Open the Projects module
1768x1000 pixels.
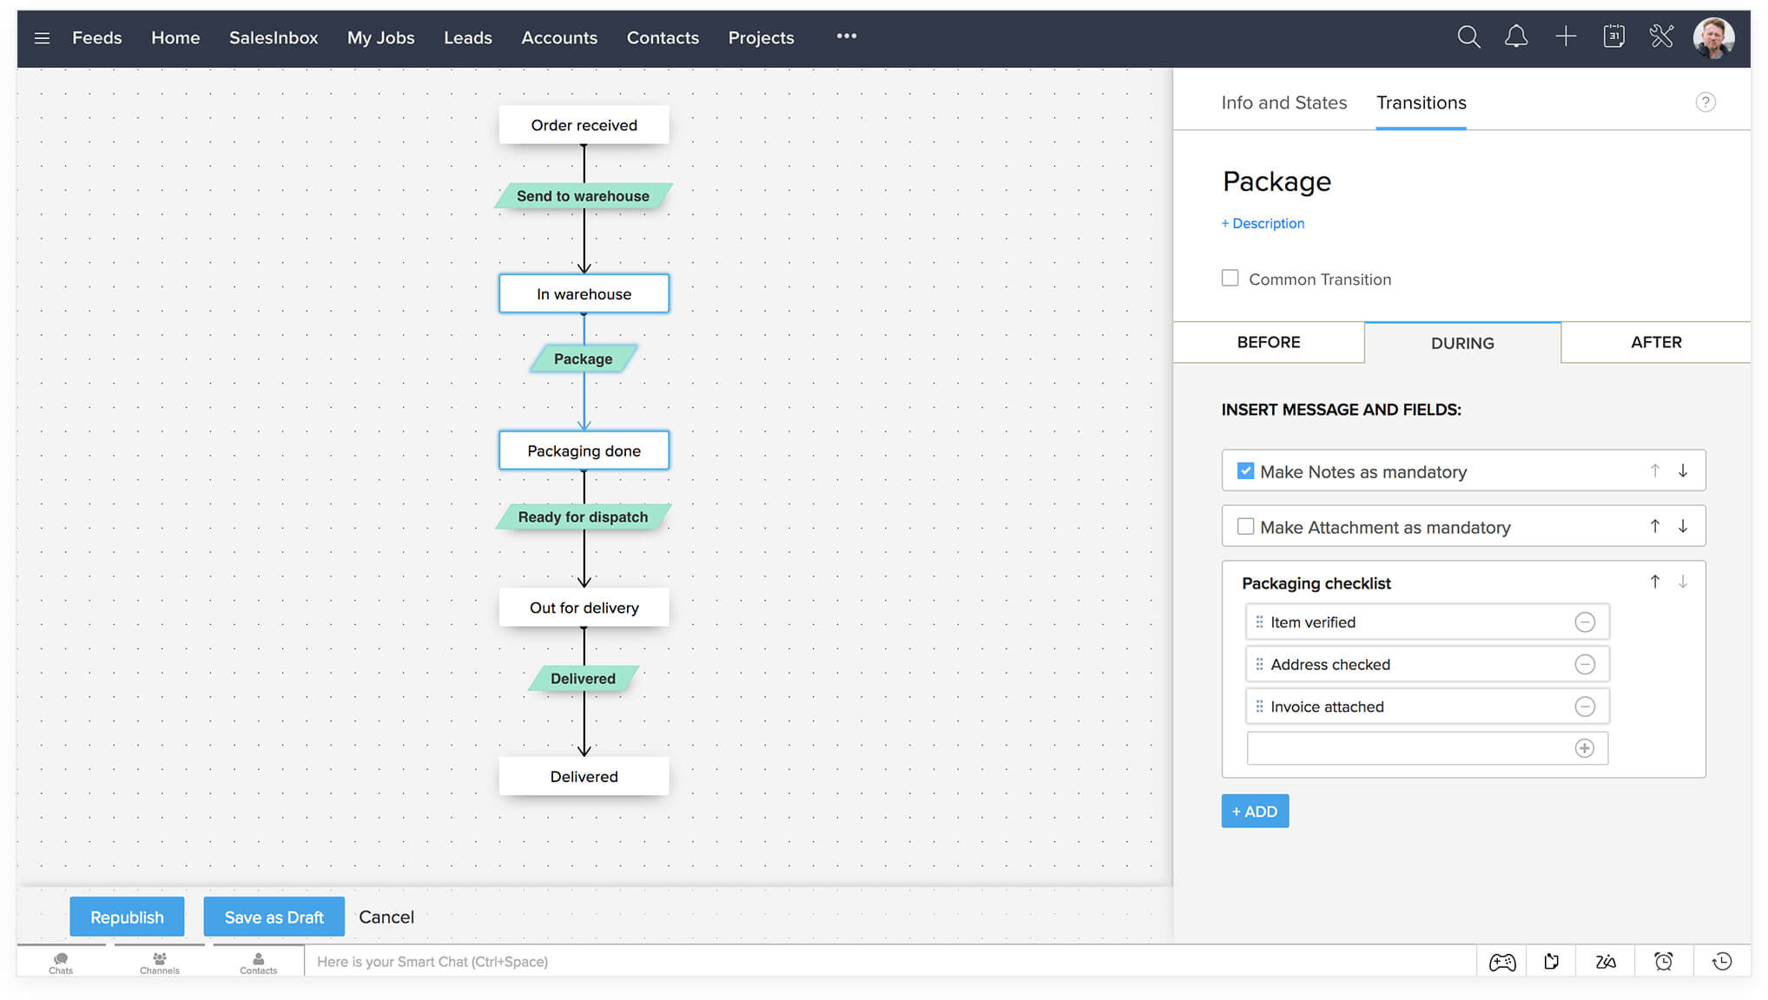point(761,37)
